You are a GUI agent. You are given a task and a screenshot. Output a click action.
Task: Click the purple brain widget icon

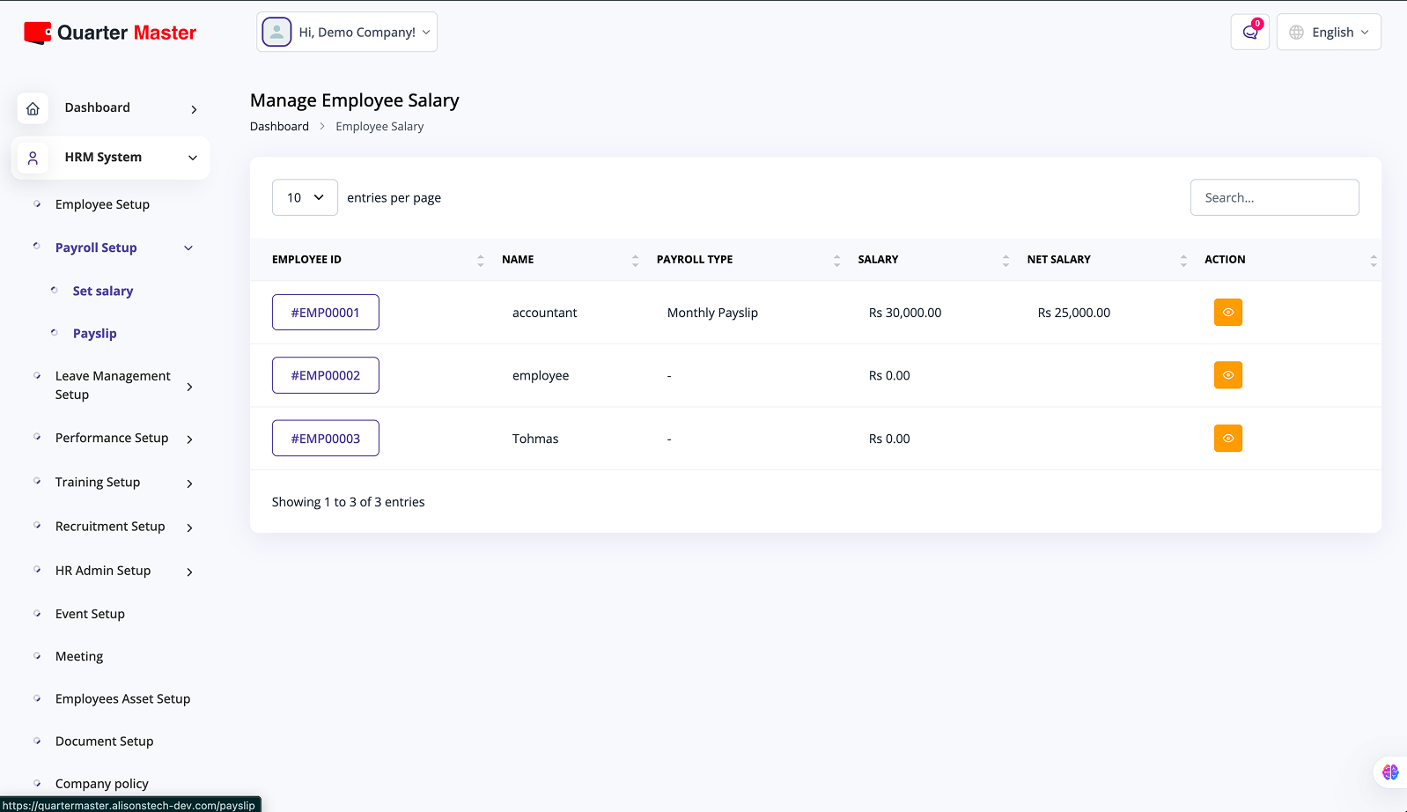pyautogui.click(x=1390, y=772)
